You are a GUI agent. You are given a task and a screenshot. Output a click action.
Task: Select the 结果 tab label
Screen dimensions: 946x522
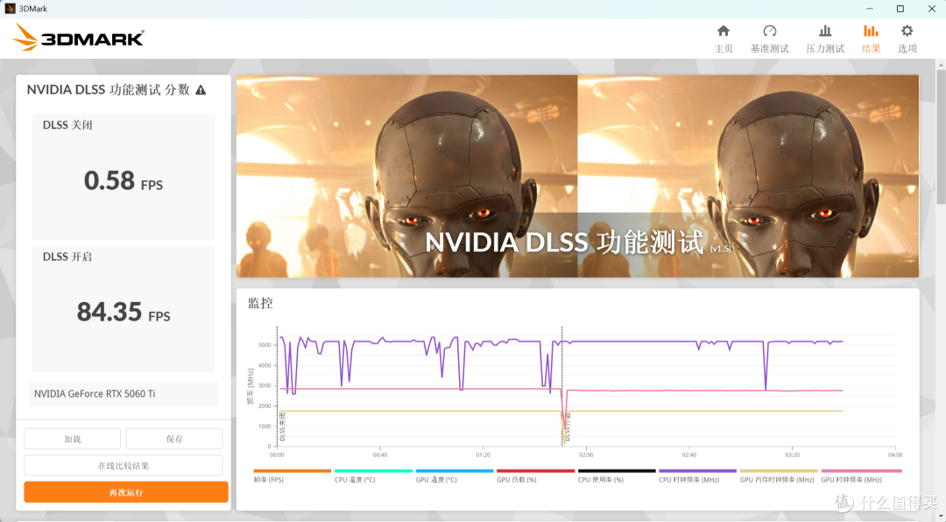871,49
